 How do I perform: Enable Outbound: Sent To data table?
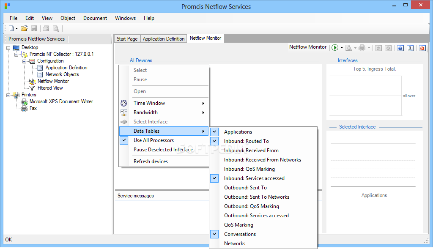[x=263, y=188]
